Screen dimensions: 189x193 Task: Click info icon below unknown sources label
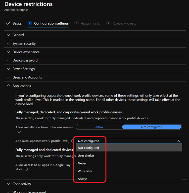click(19, 131)
